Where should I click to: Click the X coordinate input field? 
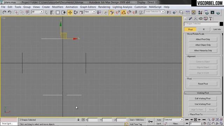tap(93, 120)
